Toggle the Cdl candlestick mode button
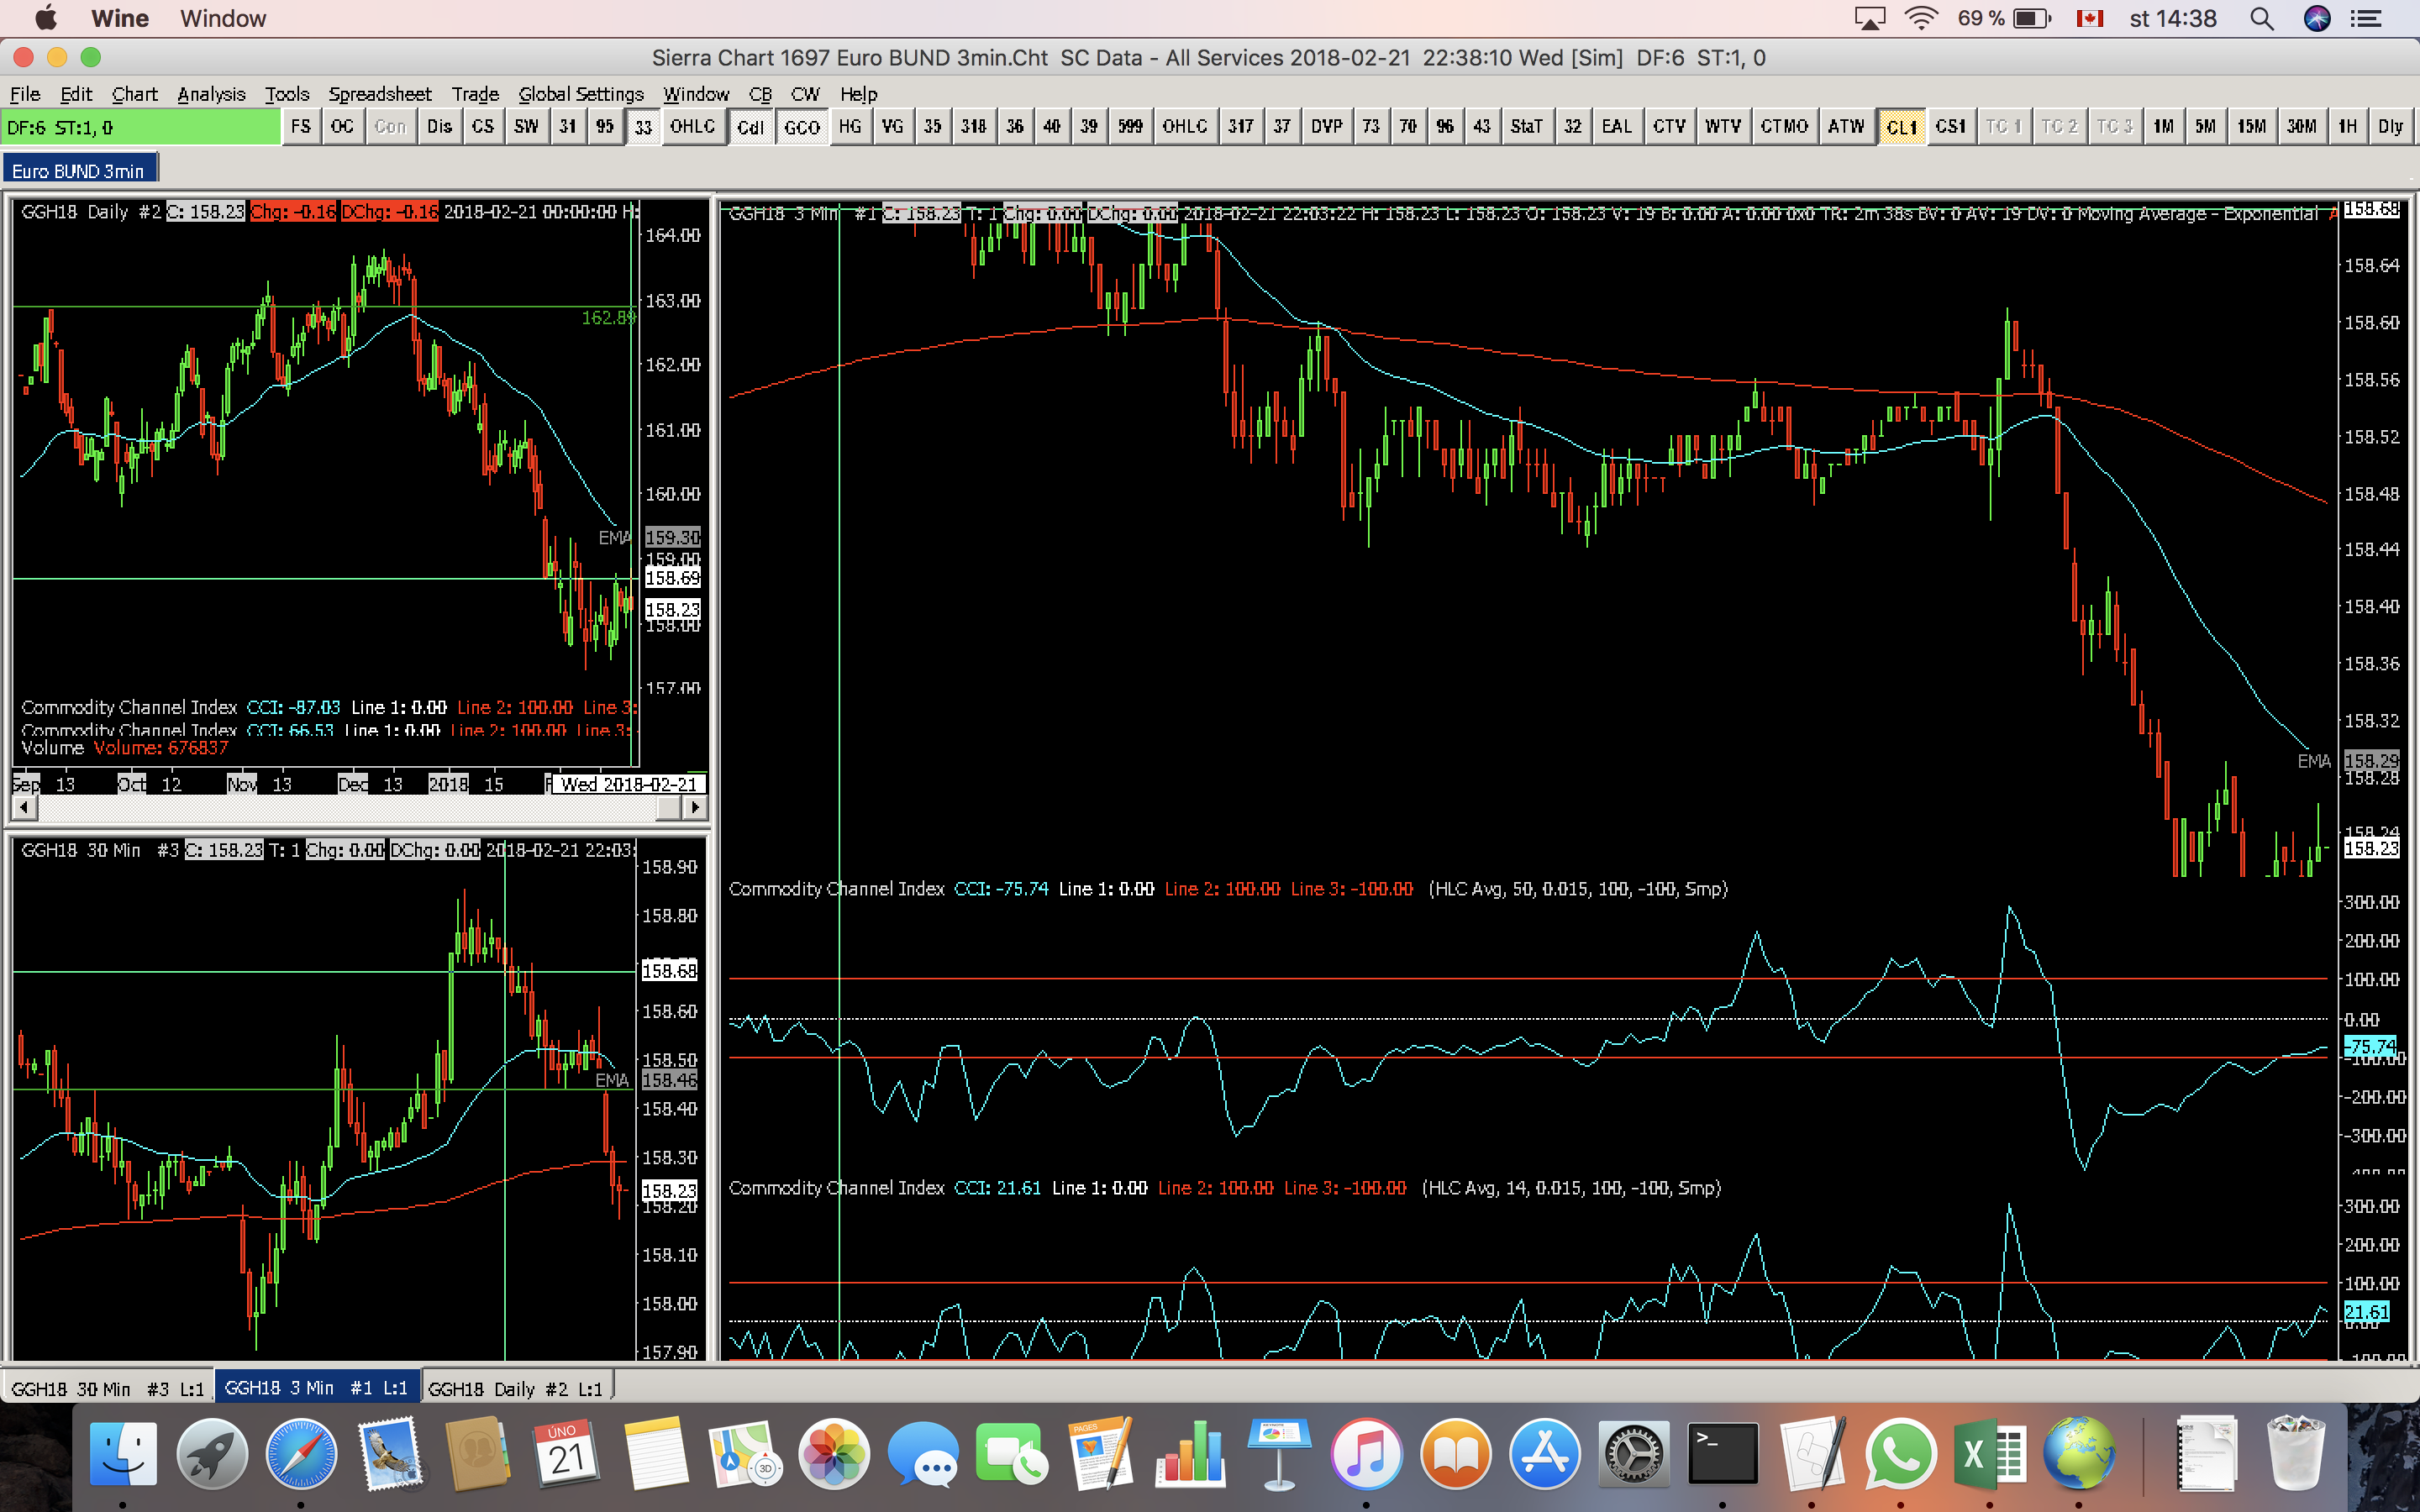This screenshot has height=1512, width=2420. click(750, 127)
